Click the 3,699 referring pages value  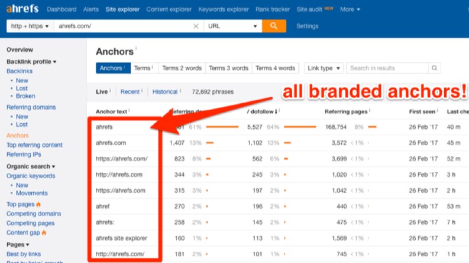339,159
